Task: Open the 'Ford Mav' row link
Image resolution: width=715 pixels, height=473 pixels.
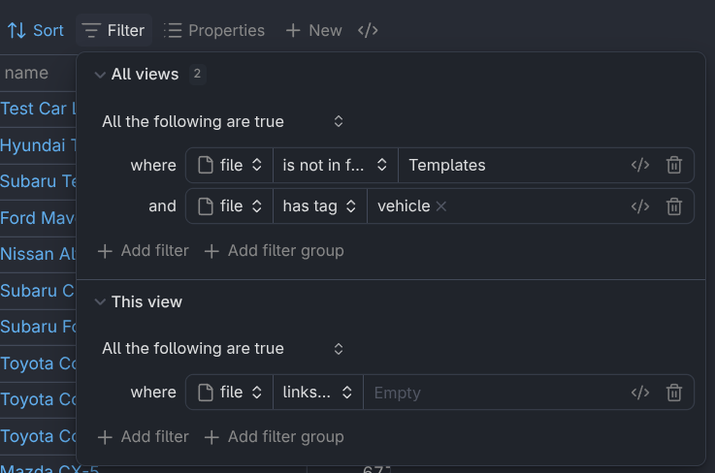Action: point(38,218)
